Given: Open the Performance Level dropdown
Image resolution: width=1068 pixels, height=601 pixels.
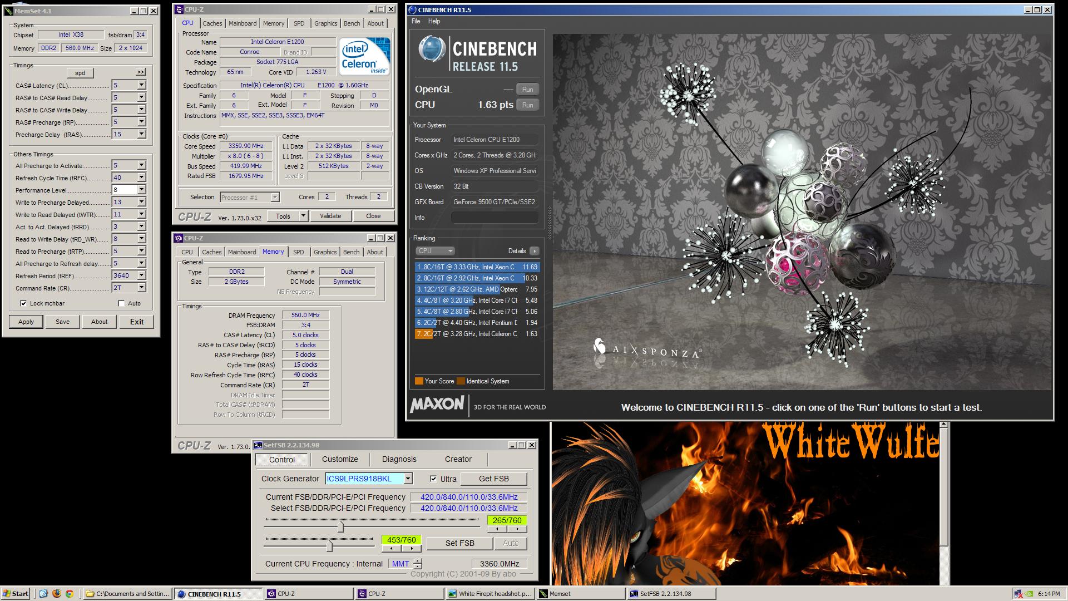Looking at the screenshot, I should click(141, 190).
